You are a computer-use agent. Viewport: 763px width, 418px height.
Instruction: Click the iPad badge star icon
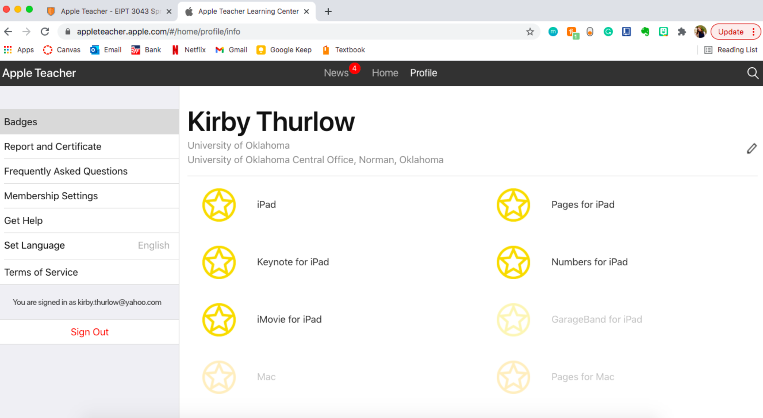tap(219, 205)
